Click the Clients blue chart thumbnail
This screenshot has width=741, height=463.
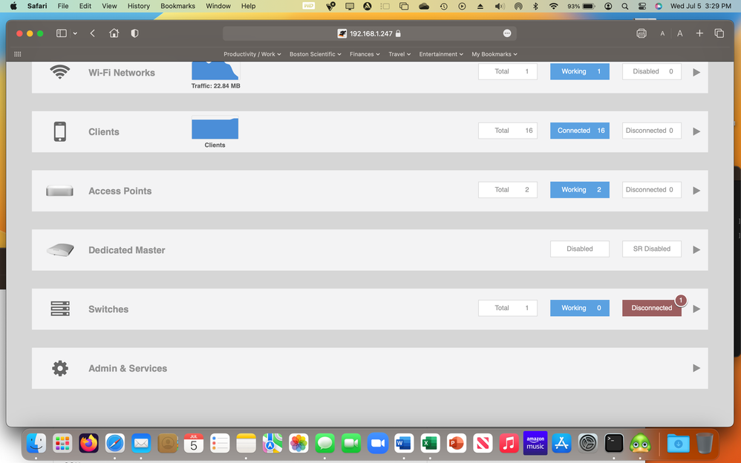point(215,128)
